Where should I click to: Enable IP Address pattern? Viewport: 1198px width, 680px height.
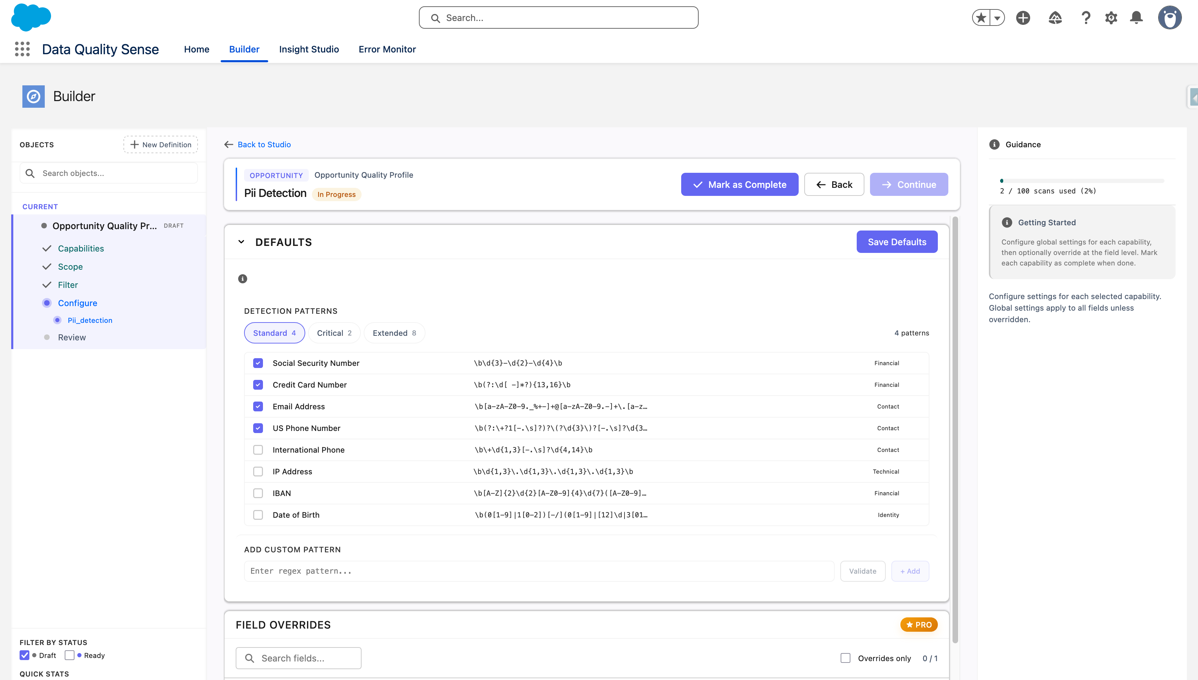click(258, 472)
